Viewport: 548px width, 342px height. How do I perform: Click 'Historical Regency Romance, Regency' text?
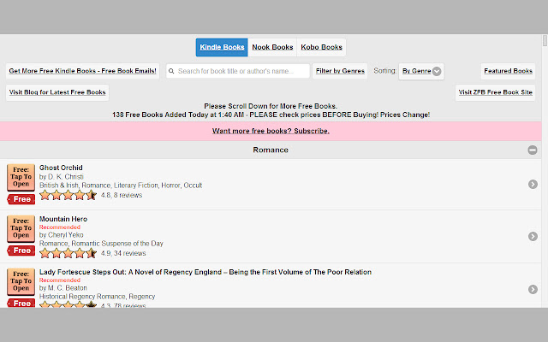tap(97, 297)
